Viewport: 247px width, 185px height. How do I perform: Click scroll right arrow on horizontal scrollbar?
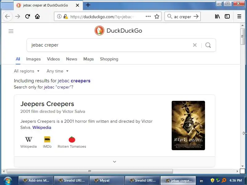tap(237, 171)
